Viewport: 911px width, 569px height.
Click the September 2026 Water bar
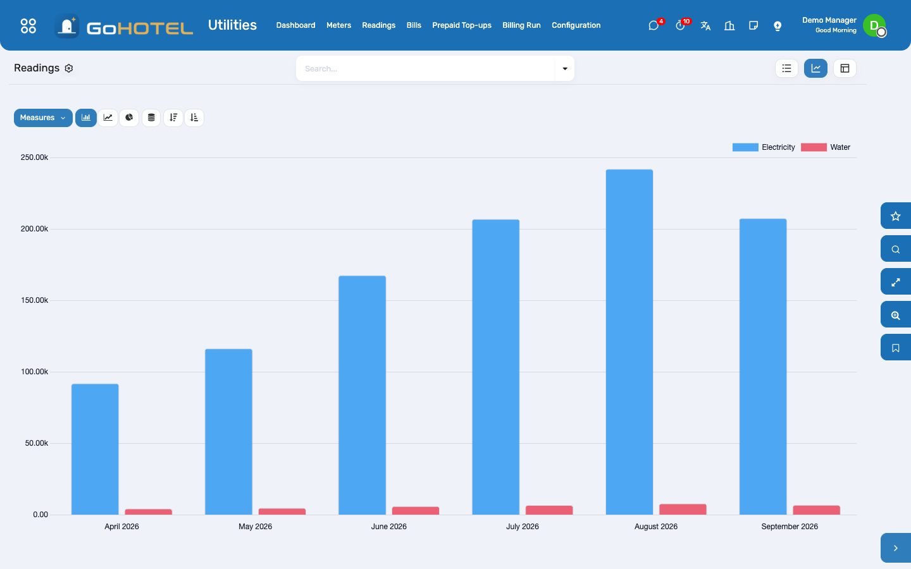pos(817,510)
